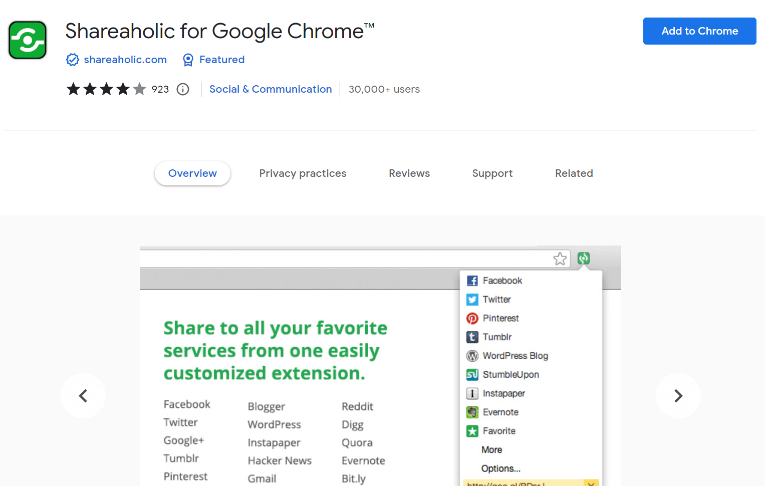The image size is (765, 486).
Task: Toggle the bookmark star in the address bar
Action: 560,259
